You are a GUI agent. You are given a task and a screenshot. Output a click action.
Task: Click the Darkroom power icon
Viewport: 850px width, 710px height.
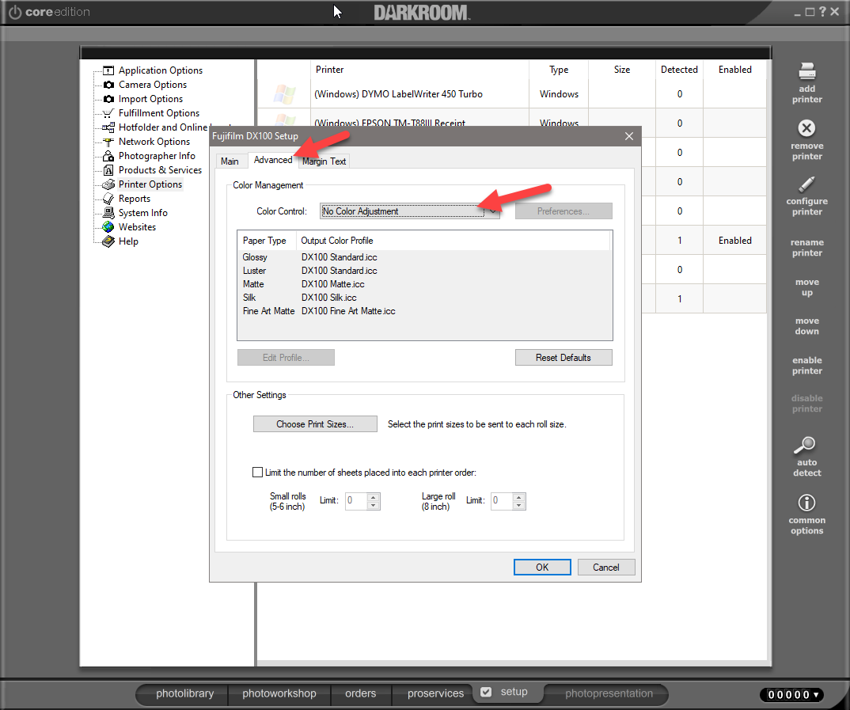pos(14,12)
